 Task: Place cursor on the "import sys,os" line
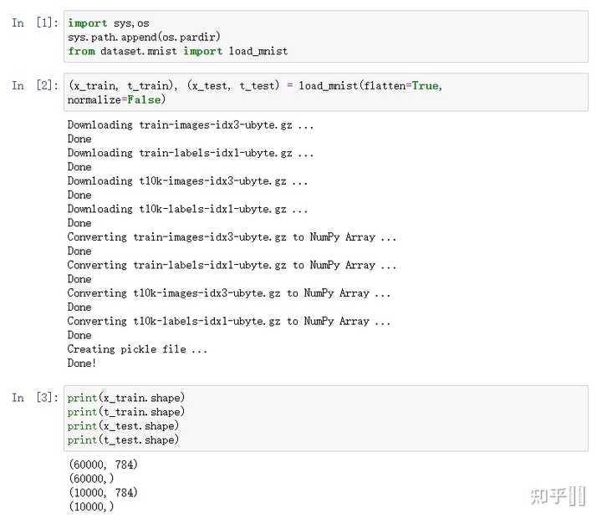tap(109, 23)
